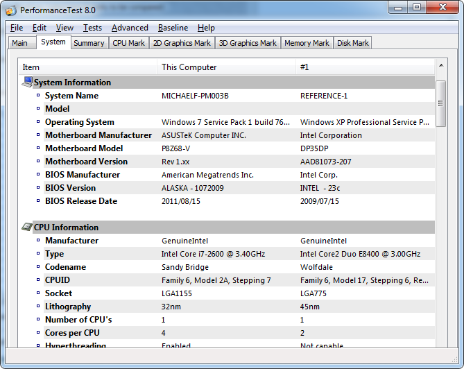Screen dimensions: 464x369
Task: Select the Lithography row label
Action: tap(68, 307)
